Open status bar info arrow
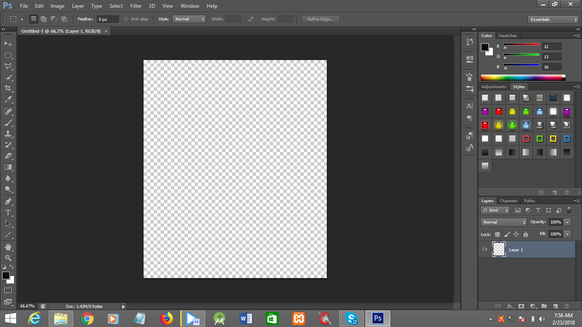The image size is (582, 327). [x=124, y=306]
